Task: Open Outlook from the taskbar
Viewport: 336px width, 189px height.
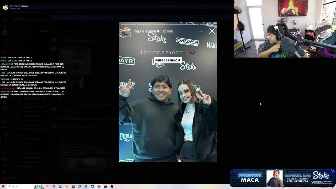Action: [80, 186]
